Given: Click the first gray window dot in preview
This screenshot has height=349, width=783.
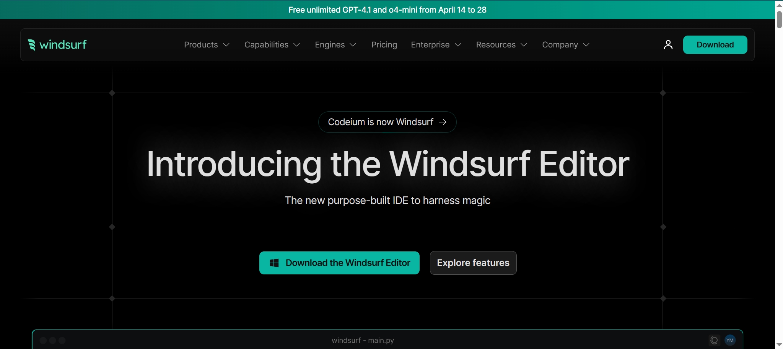Looking at the screenshot, I should click(x=43, y=341).
